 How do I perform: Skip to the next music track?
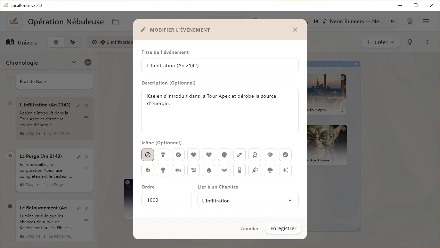click(392, 21)
